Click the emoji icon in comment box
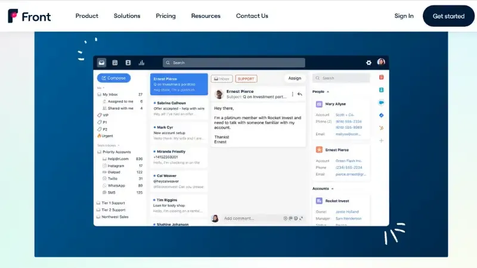Screen dimensions: 477x268 [296, 219]
